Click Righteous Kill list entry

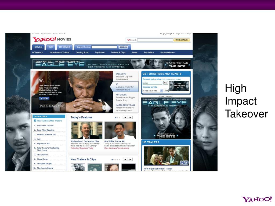tap(43, 144)
